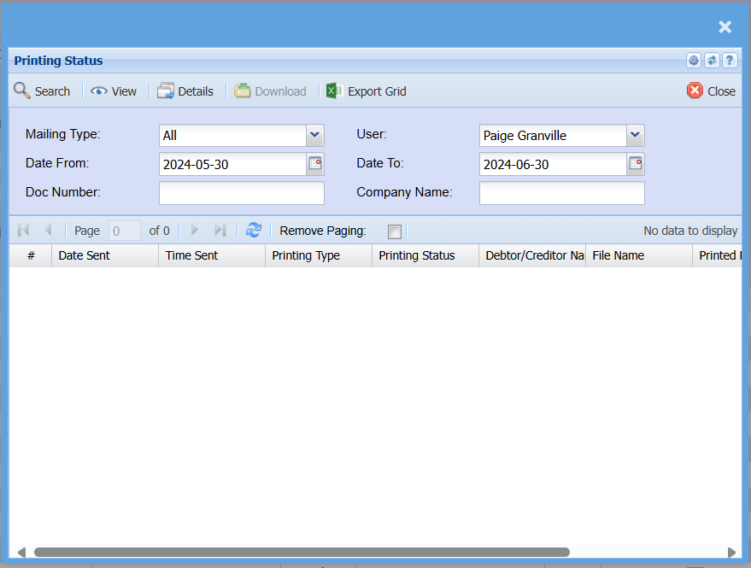
Task: Open the Date To calendar picker
Action: (636, 164)
